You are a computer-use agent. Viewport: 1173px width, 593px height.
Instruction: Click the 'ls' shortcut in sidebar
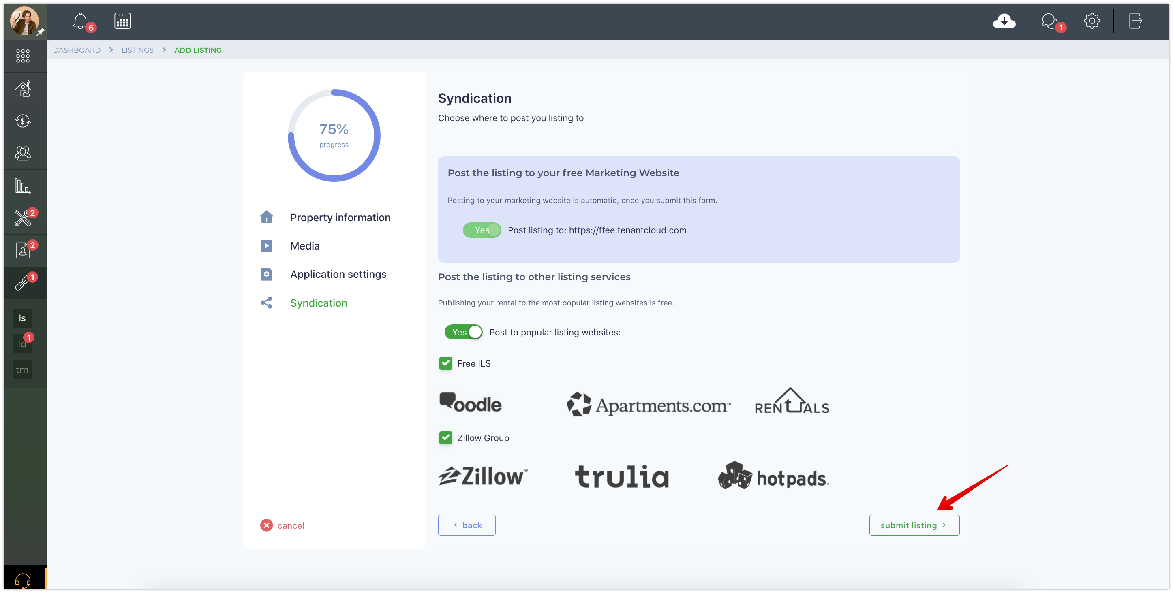tap(22, 318)
